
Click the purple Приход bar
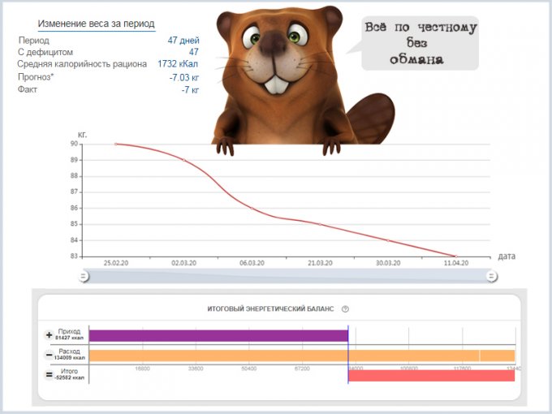point(218,334)
